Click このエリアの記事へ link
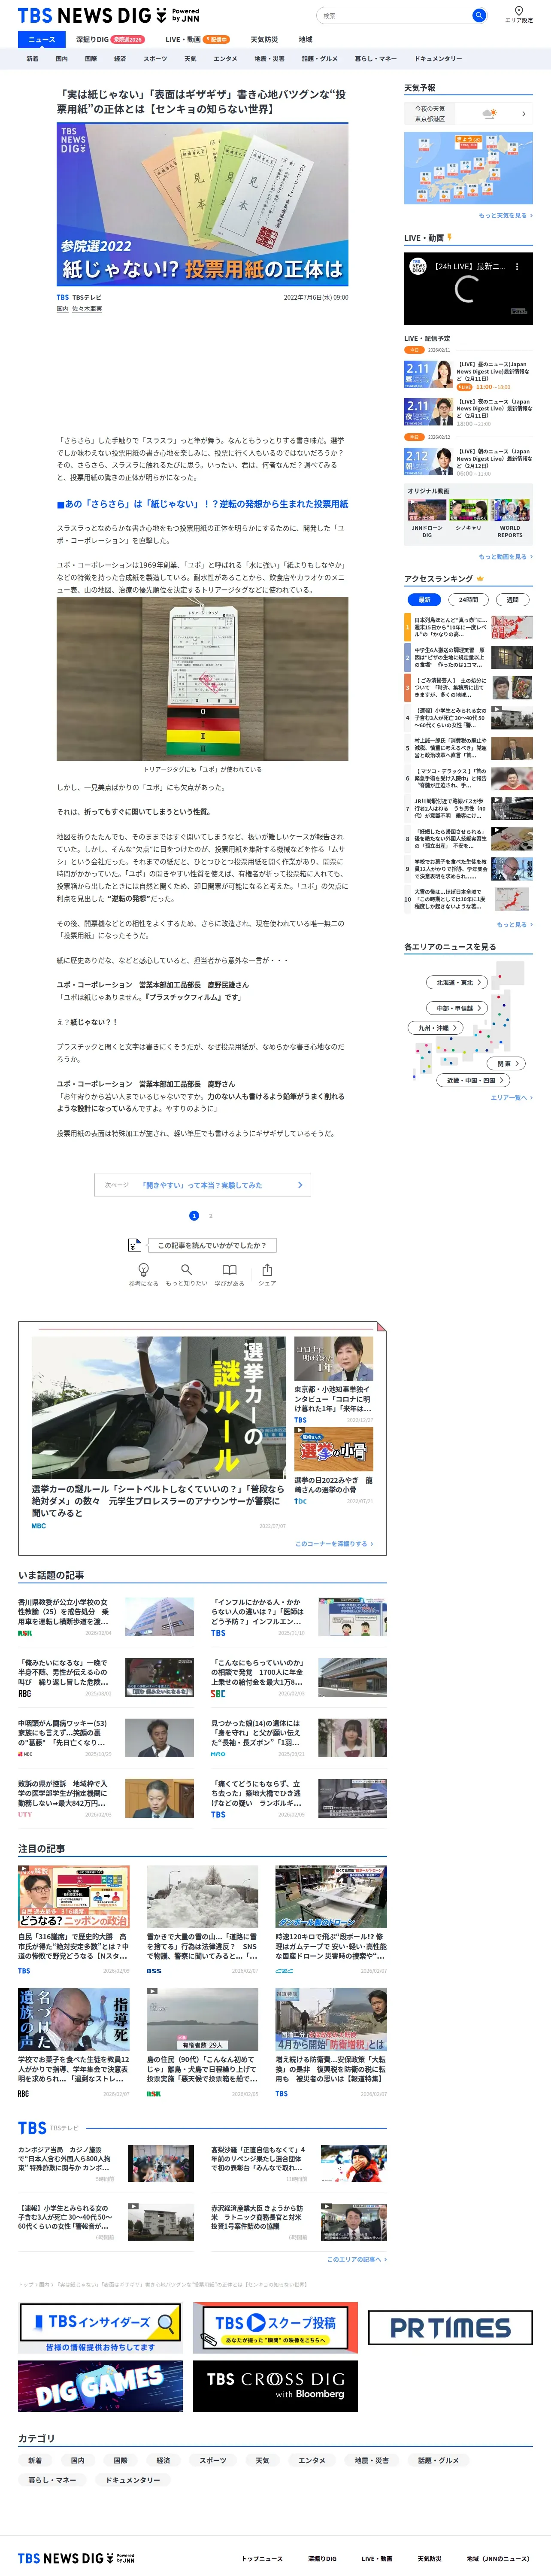551x2576 pixels. click(x=357, y=2259)
